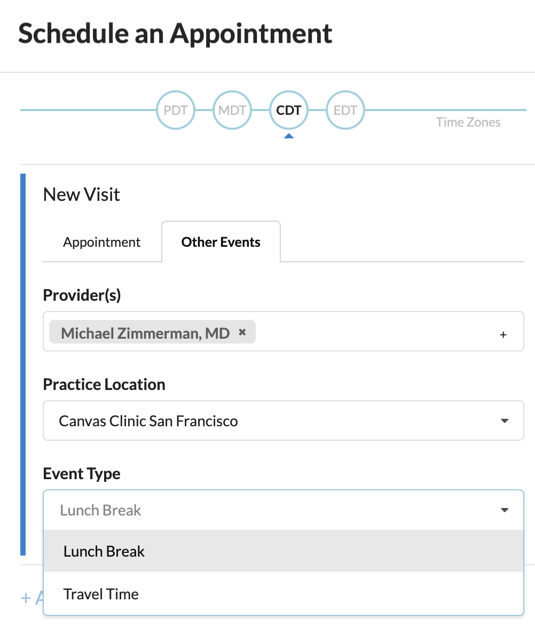Switch time zone to MDT
Image resolution: width=535 pixels, height=625 pixels.
click(x=232, y=111)
